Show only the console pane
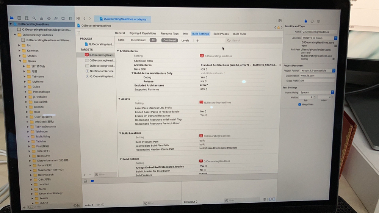This screenshot has height=213, width=379. [274, 199]
